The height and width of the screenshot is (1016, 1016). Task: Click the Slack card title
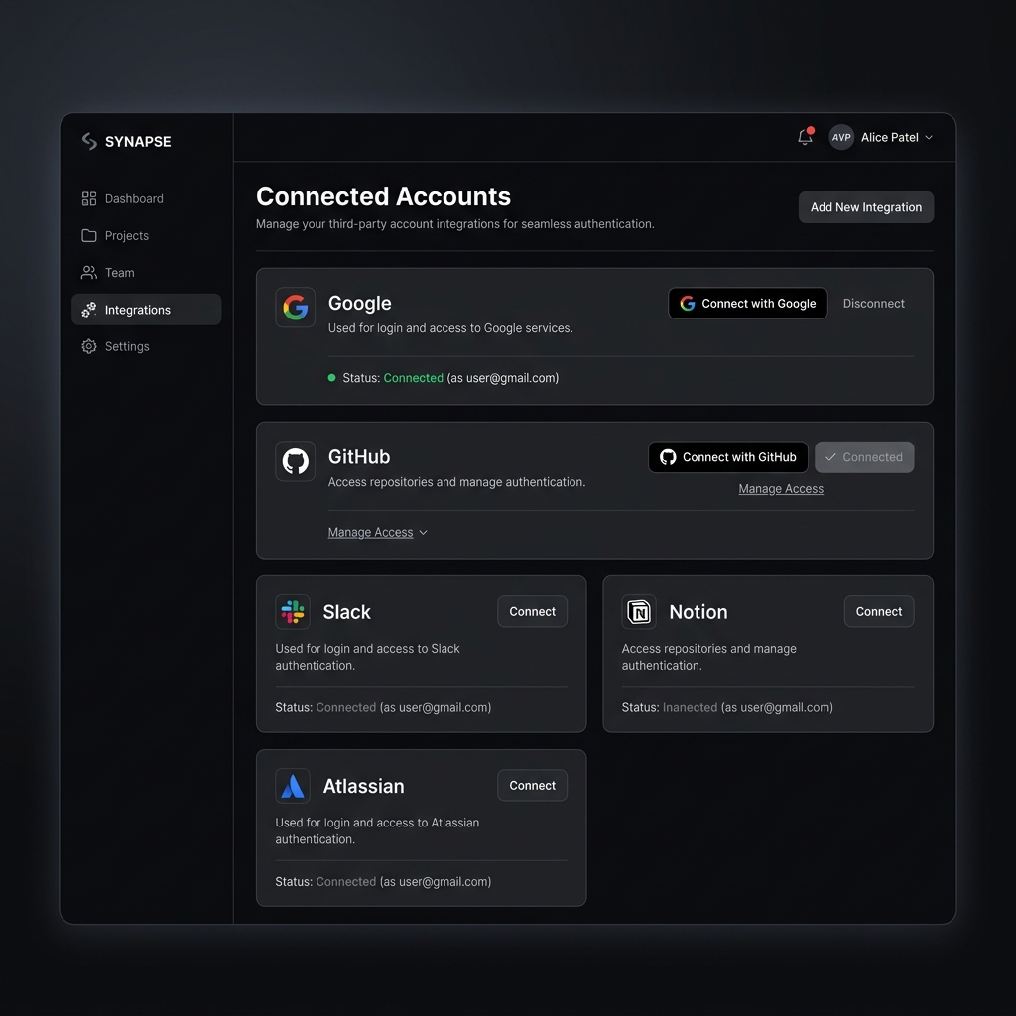pos(346,612)
